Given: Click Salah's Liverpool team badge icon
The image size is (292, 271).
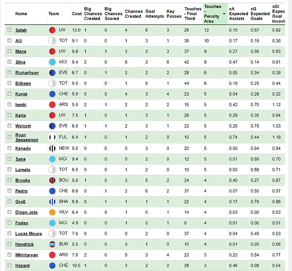Looking at the screenshot, I should [52, 30].
